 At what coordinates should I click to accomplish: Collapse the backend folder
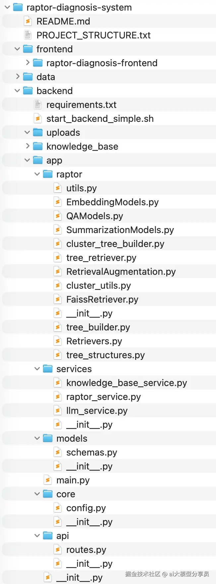(17, 91)
